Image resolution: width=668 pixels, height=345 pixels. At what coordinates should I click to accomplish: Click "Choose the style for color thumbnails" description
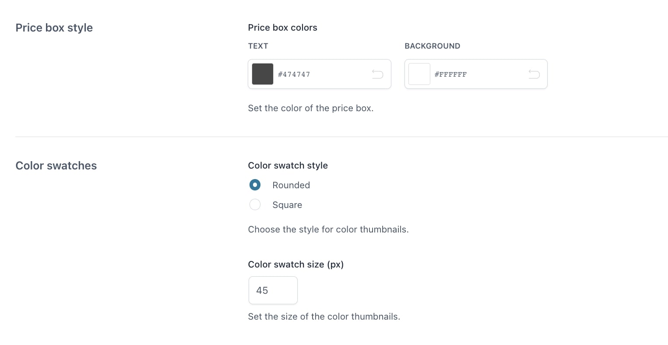(328, 229)
